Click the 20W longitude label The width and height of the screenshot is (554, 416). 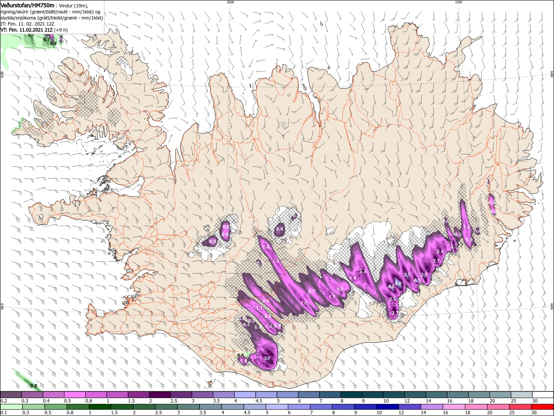tap(230, 2)
